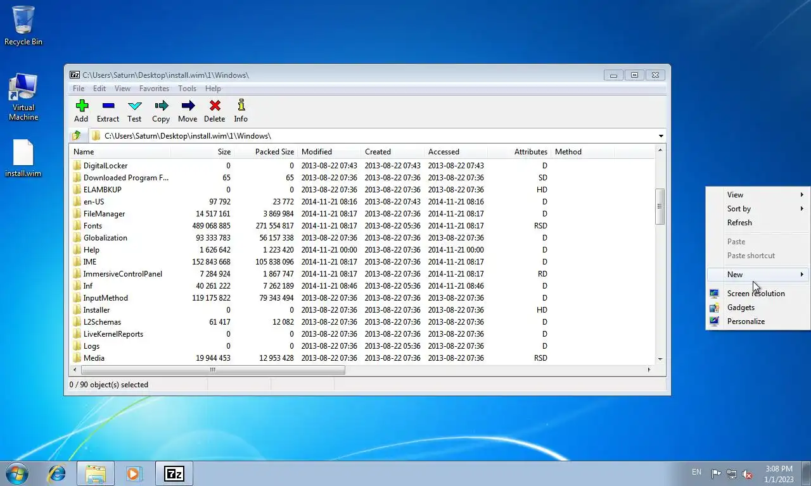The image size is (811, 486).
Task: Click the muted volume tray icon
Action: click(x=747, y=473)
